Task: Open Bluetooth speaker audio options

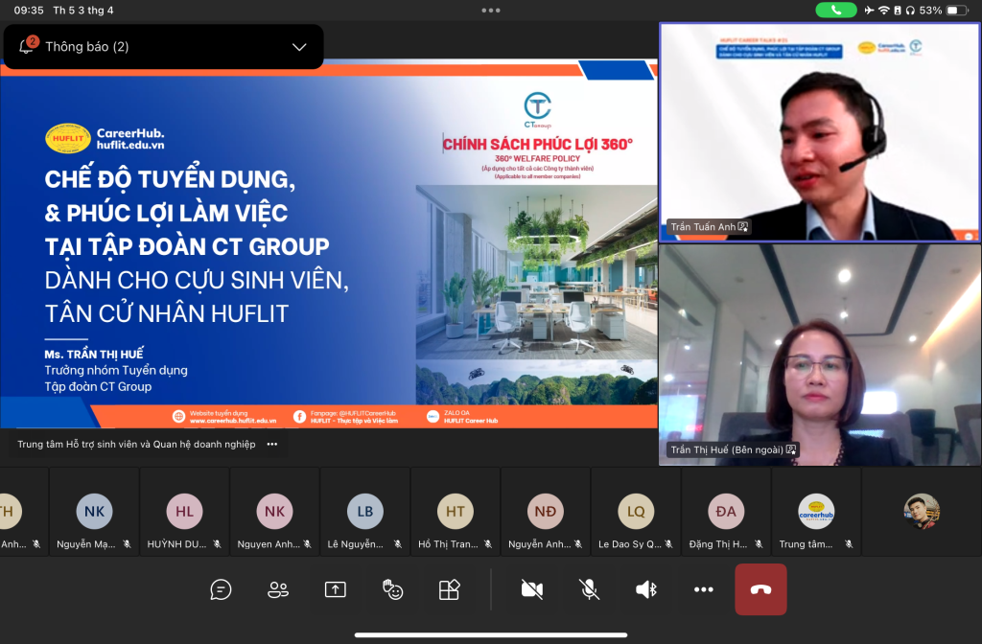Action: (x=646, y=589)
